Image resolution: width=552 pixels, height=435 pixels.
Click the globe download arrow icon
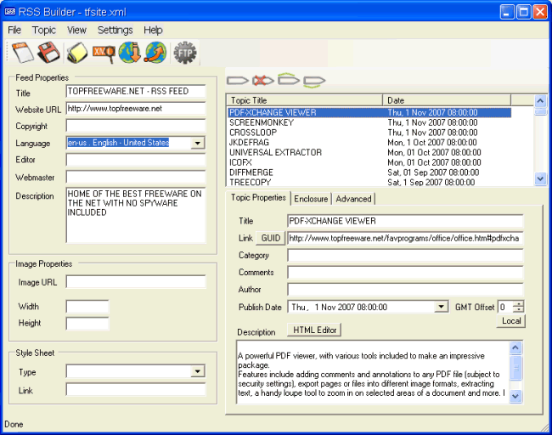(130, 53)
